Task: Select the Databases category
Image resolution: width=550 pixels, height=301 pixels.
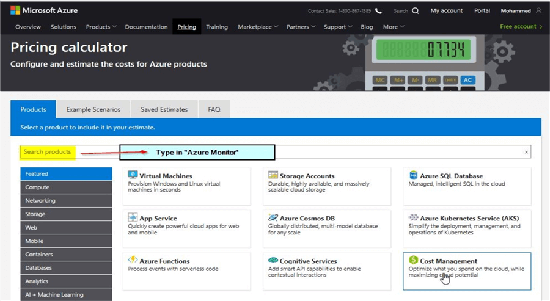Action: tap(66, 267)
